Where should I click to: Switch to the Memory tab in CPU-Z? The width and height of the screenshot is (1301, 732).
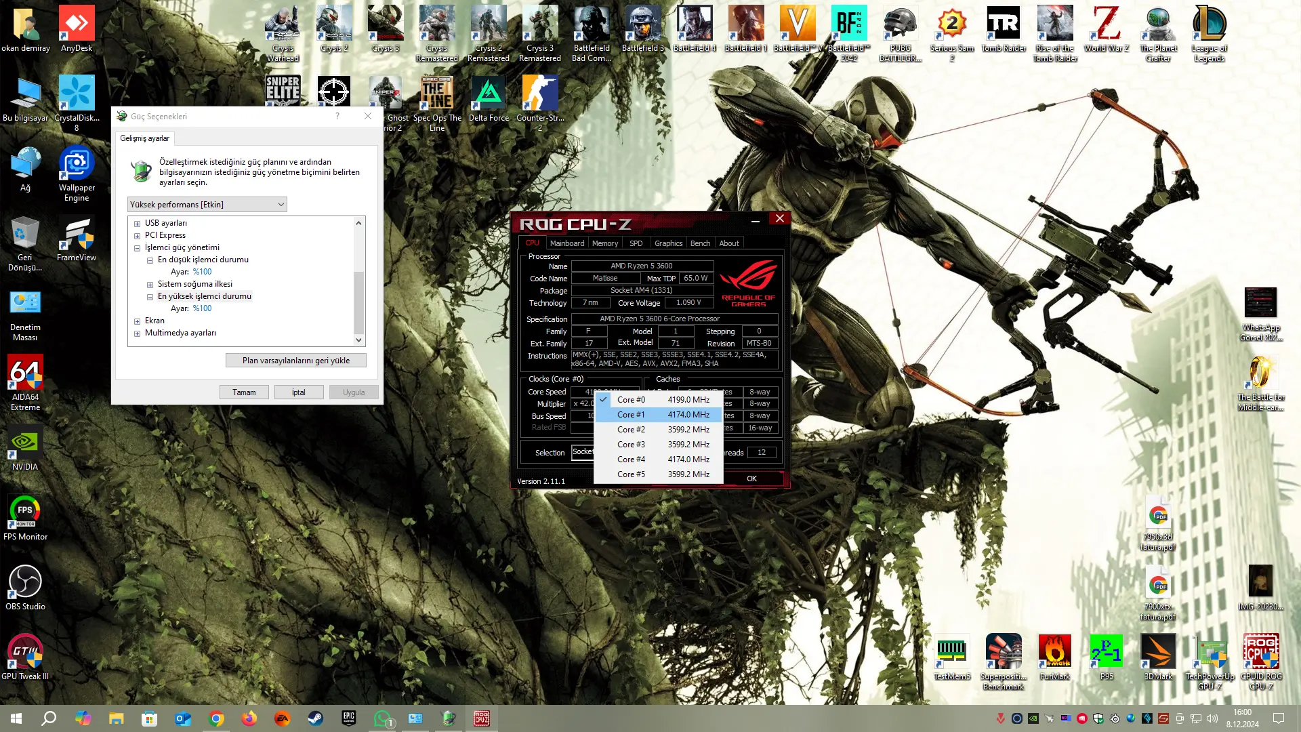tap(605, 243)
